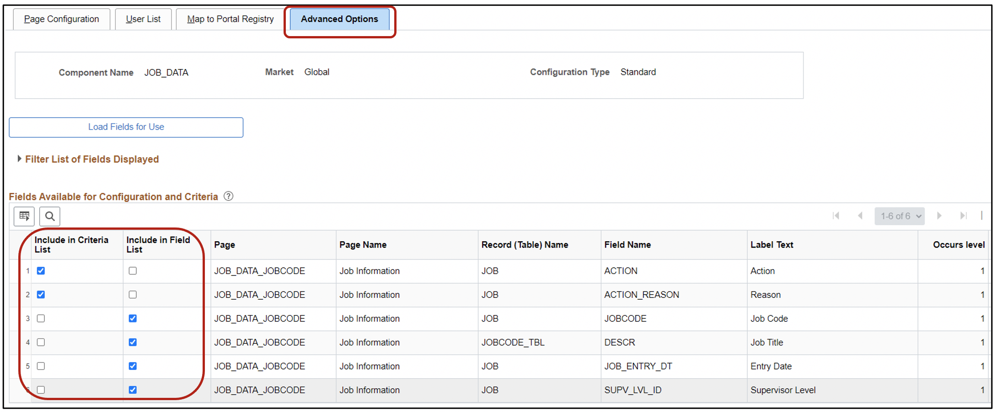Click the Advanced Options tab

point(339,19)
